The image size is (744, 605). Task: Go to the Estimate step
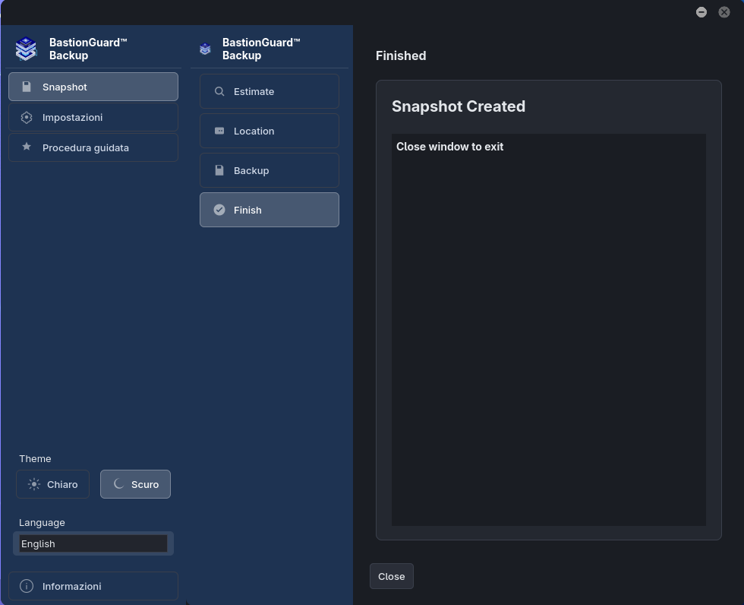(269, 91)
